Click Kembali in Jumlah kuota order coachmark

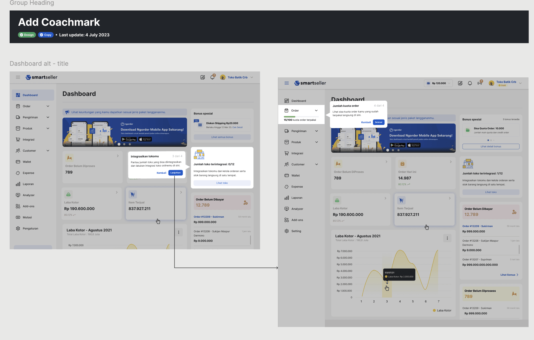(x=366, y=122)
